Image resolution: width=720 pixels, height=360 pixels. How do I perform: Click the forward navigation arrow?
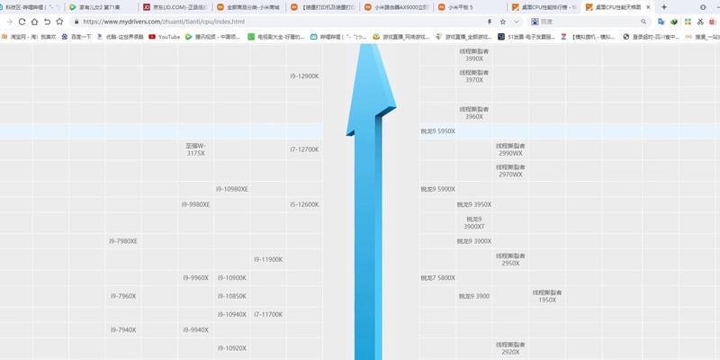[10, 22]
